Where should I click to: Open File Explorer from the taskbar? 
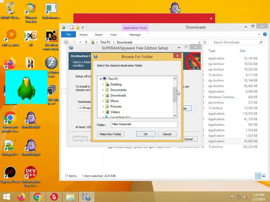click(x=70, y=197)
